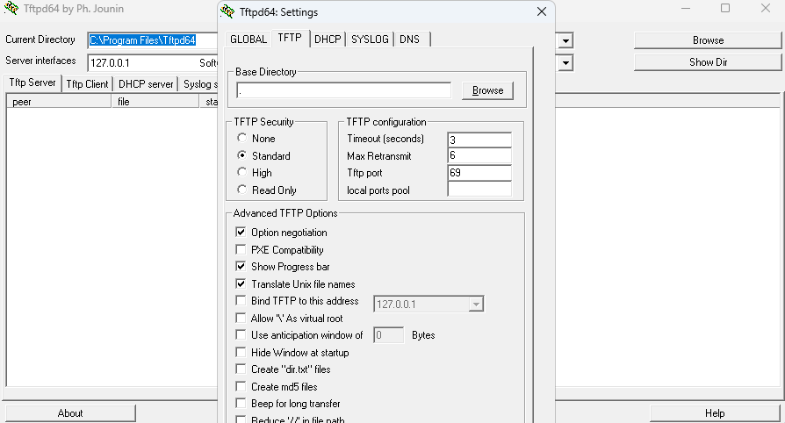
Task: Select the None security radio button
Action: tap(241, 138)
